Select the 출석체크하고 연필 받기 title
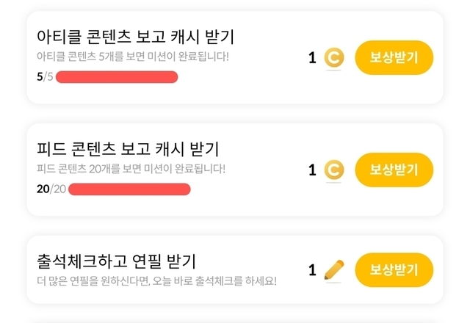This screenshot has height=323, width=470. (x=120, y=261)
